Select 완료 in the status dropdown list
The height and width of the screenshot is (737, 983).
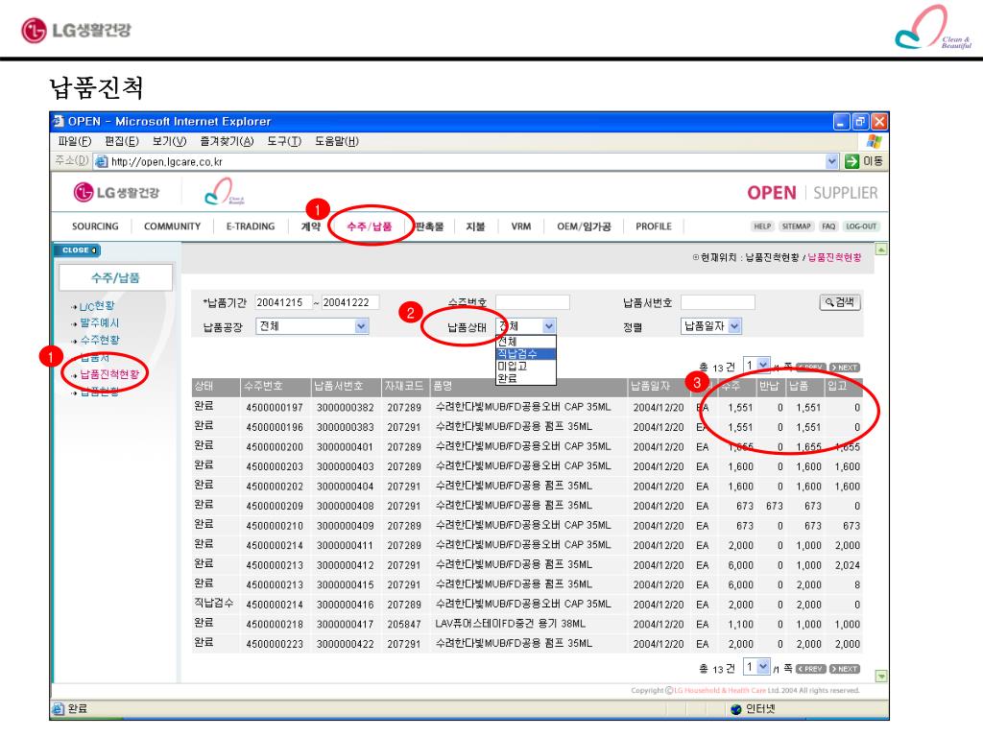tap(526, 378)
